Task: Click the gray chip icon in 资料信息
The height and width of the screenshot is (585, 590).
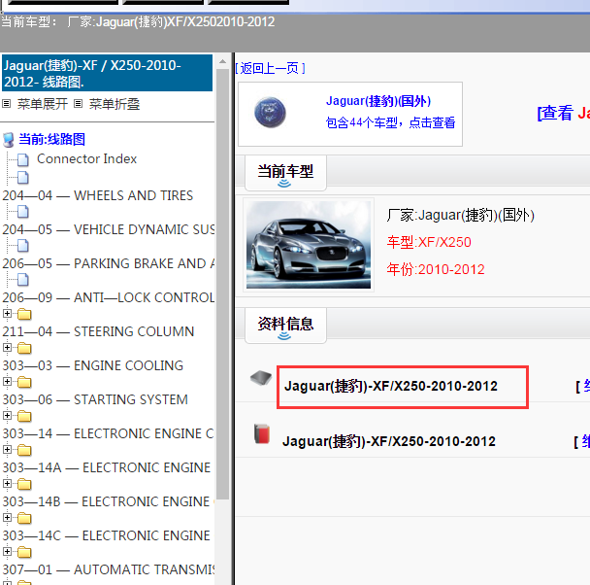Action: 261,378
